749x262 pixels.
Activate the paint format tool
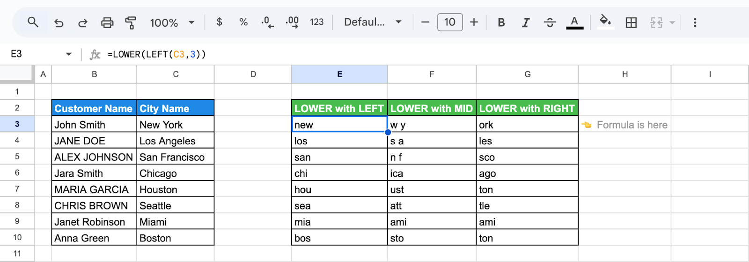(131, 22)
